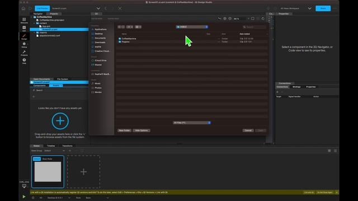Click Hide Options in the file dialog
The height and width of the screenshot is (201, 358).
(x=142, y=131)
